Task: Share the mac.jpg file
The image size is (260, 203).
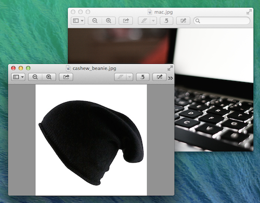Action: [x=126, y=21]
